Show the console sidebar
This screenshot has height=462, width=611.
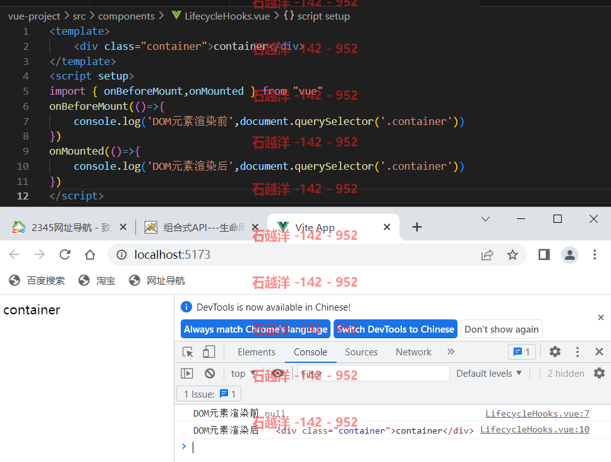pyautogui.click(x=187, y=374)
